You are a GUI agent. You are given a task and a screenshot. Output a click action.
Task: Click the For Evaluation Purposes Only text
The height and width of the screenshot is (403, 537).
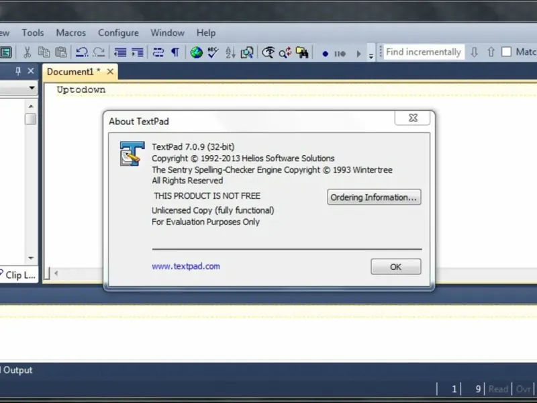205,222
